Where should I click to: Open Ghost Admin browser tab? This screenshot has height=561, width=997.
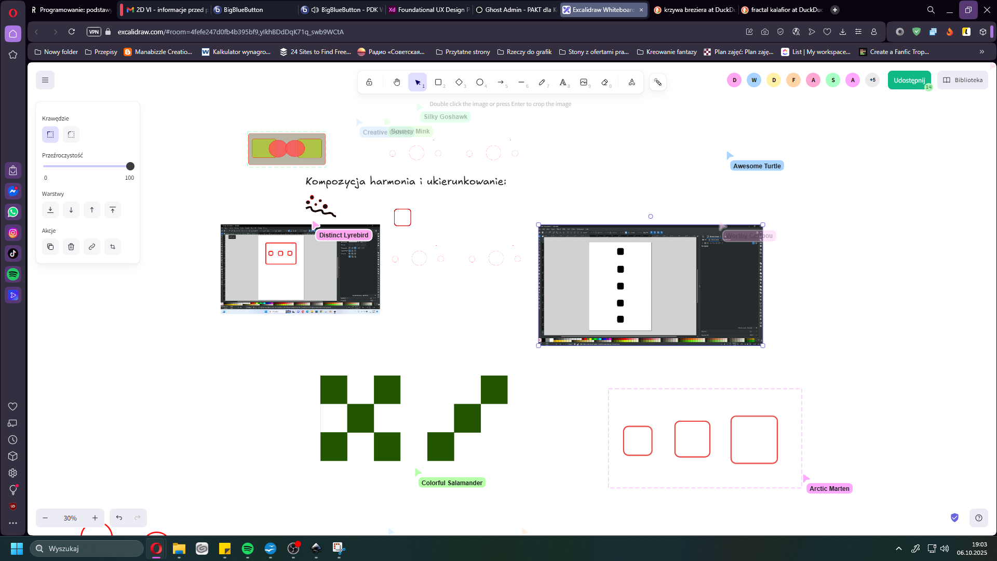pos(516,10)
